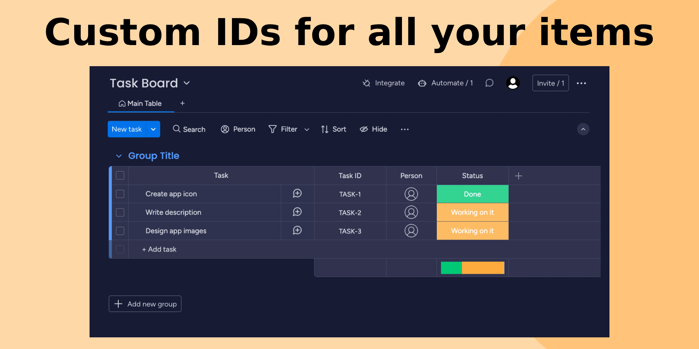Open update bubble for Create app icon
This screenshot has width=699, height=349.
[x=297, y=193]
